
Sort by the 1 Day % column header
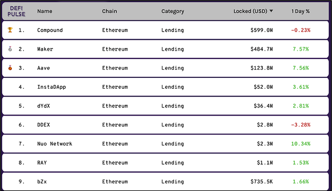tap(300, 11)
